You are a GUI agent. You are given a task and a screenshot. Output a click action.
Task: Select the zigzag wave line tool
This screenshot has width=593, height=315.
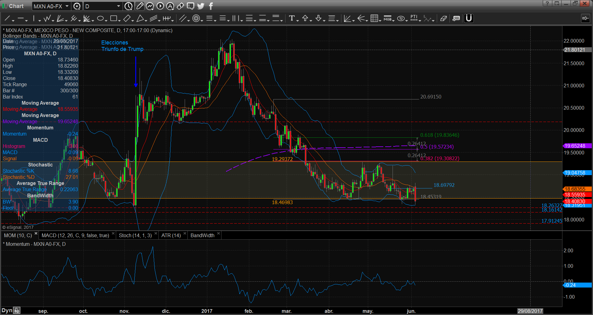(47, 19)
